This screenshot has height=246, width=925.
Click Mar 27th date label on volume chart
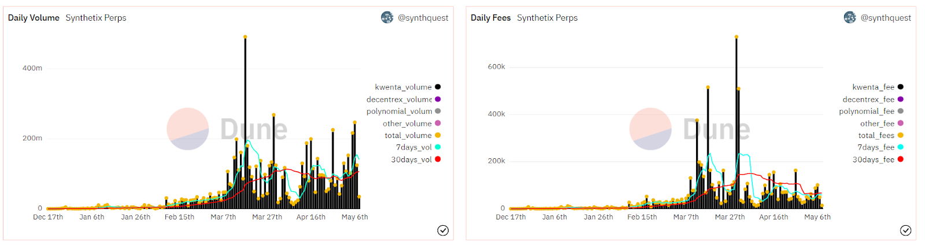(267, 217)
